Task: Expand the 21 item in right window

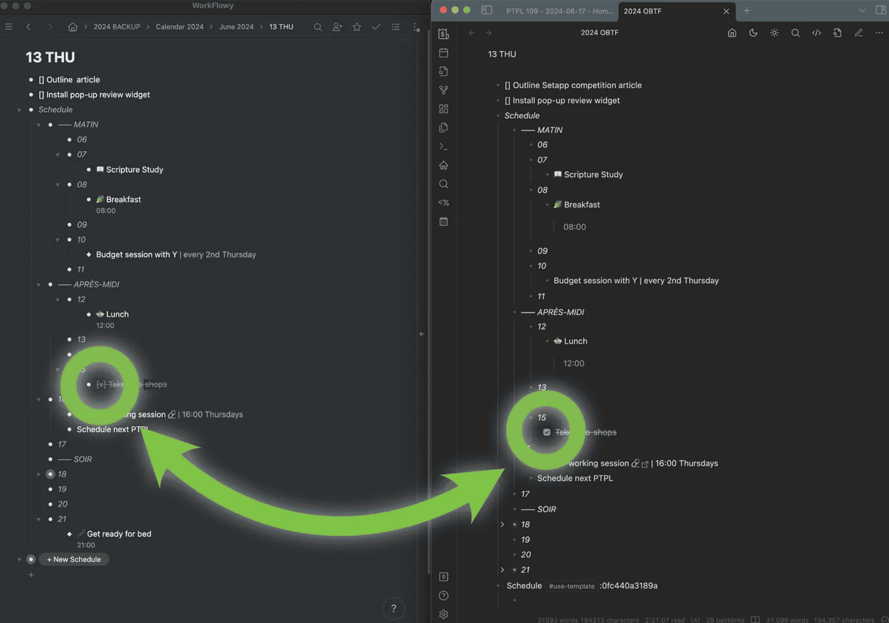Action: point(502,570)
